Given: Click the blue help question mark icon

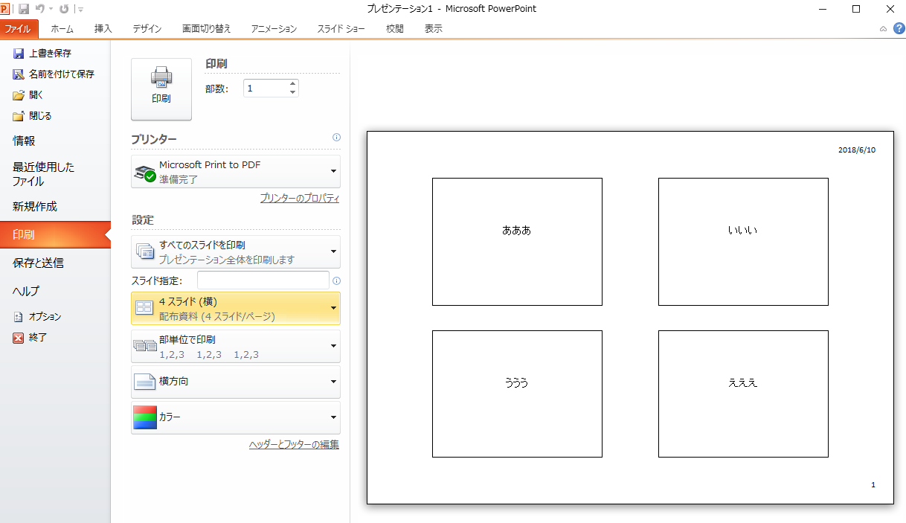Looking at the screenshot, I should (899, 28).
